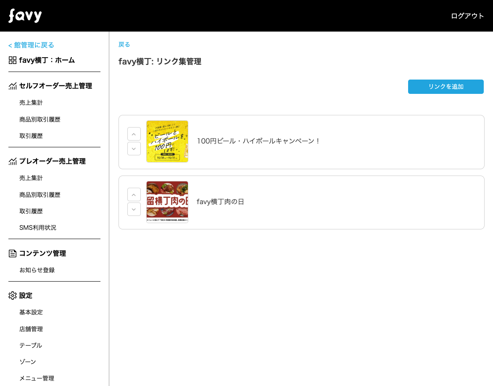Viewport: 493px width, 386px height.
Task: Move favy横丁肉の日 link up
Action: [x=134, y=194]
